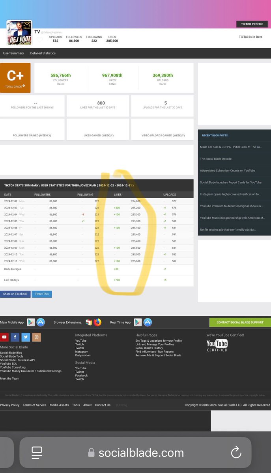The height and width of the screenshot is (473, 271).
Task: Open YouTube Money Calculator / Estimated Earnings
Action: 31,371
